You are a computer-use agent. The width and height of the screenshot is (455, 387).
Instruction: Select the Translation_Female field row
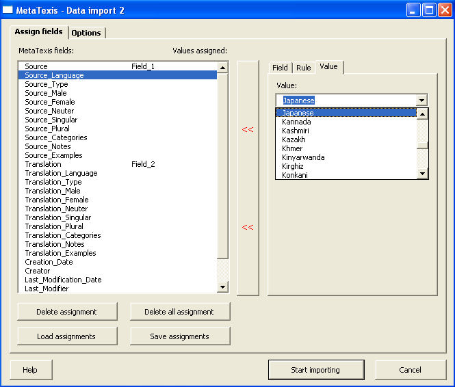pyautogui.click(x=118, y=200)
